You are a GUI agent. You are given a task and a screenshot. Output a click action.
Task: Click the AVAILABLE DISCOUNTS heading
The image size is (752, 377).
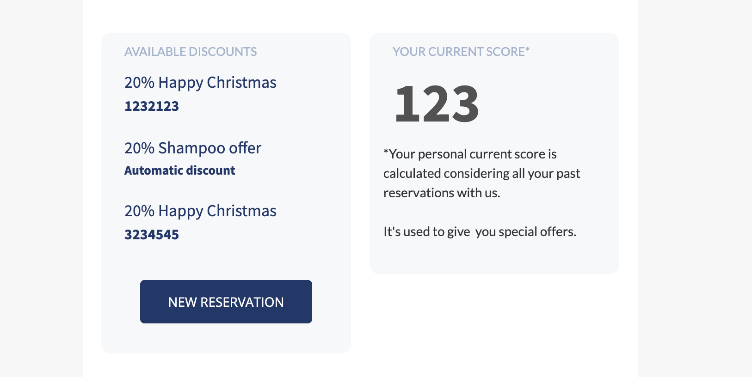coord(191,52)
